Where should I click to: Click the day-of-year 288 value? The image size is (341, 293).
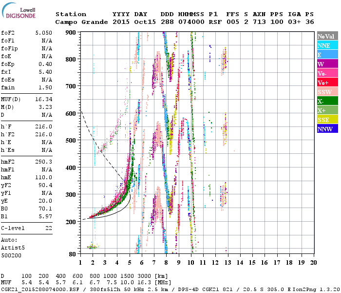point(167,22)
